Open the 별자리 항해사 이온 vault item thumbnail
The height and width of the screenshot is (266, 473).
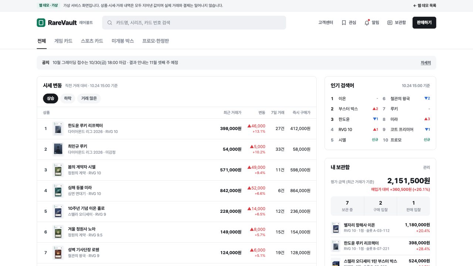(336, 228)
